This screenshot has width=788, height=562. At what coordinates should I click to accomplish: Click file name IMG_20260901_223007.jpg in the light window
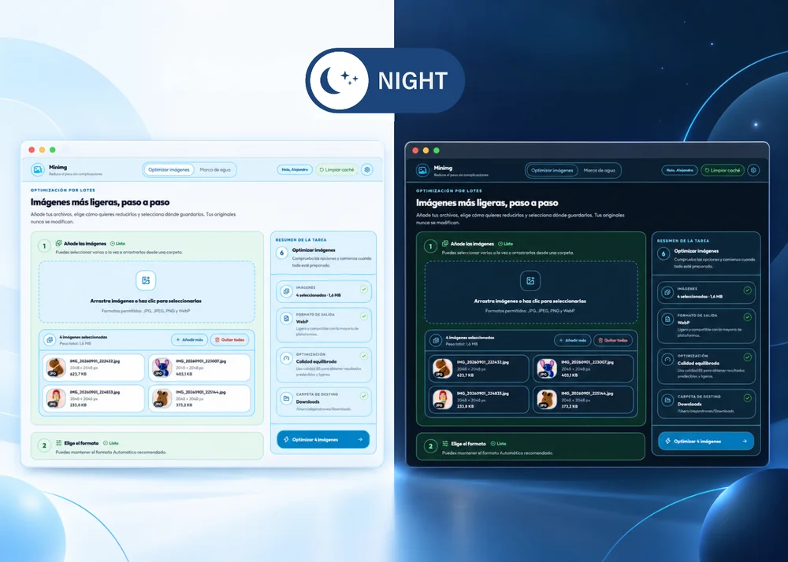pos(200,360)
